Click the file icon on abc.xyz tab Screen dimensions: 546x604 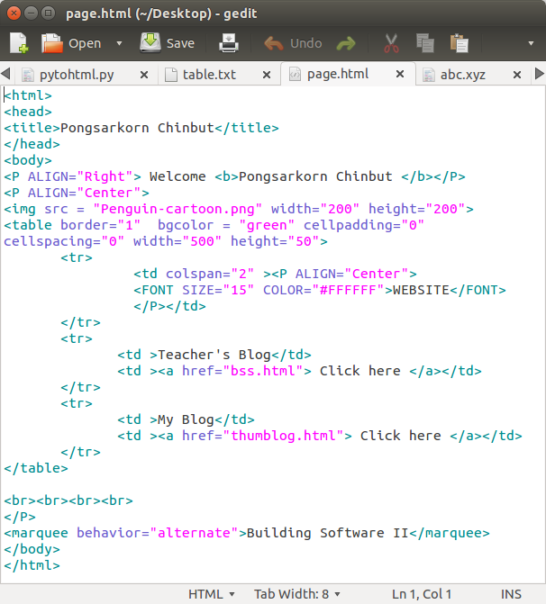(429, 75)
